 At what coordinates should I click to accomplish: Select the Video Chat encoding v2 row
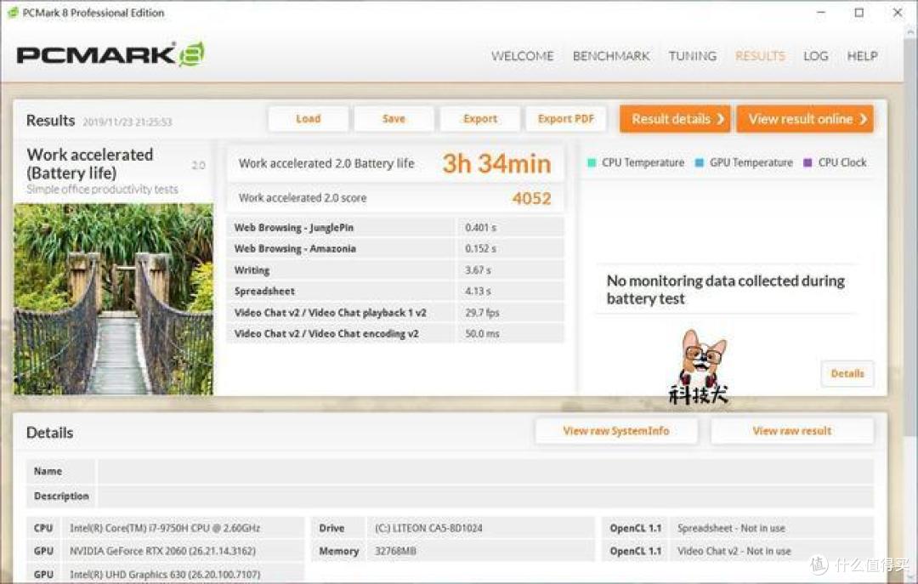pyautogui.click(x=395, y=334)
